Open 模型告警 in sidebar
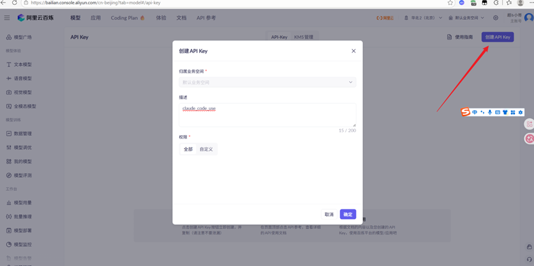534x266 pixels. point(19,258)
